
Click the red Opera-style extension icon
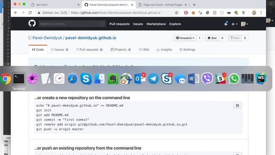coord(186,12)
